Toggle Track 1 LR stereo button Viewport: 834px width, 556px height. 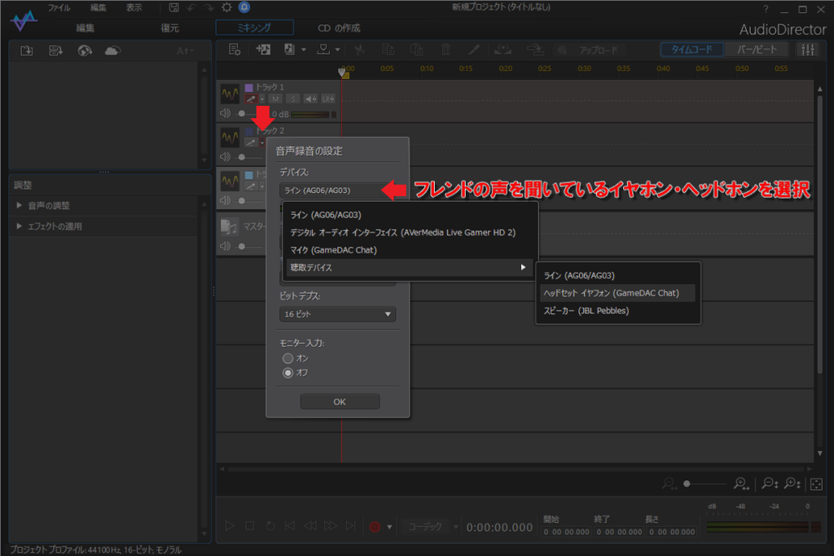(x=328, y=99)
